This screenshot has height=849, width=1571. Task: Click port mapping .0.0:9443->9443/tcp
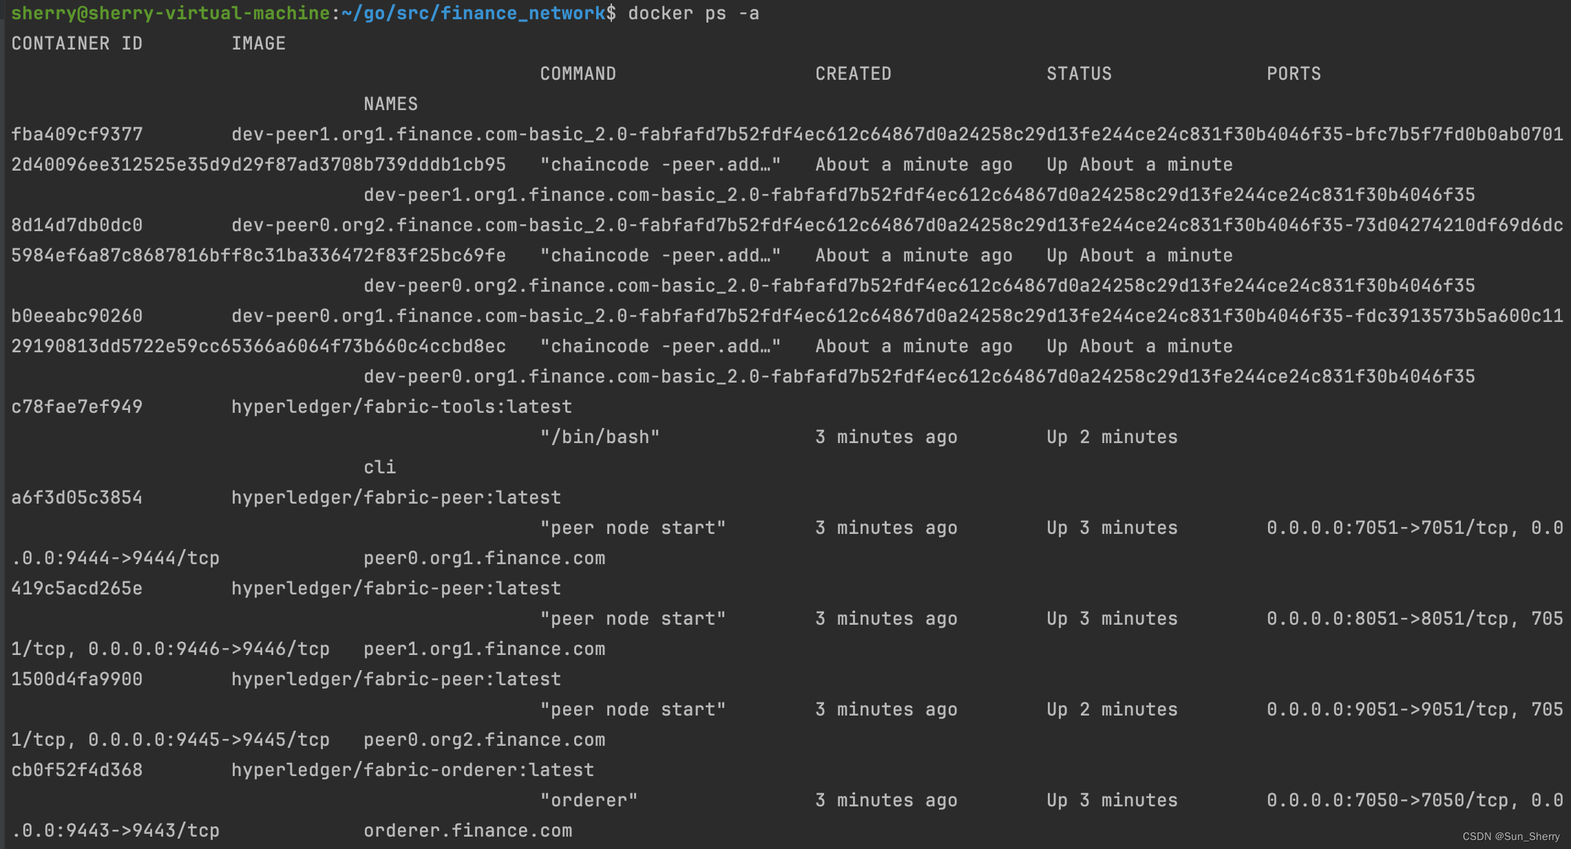click(116, 831)
